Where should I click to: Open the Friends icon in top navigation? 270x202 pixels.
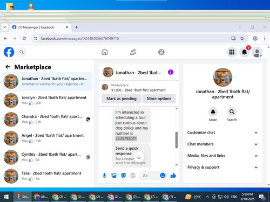tap(133, 52)
